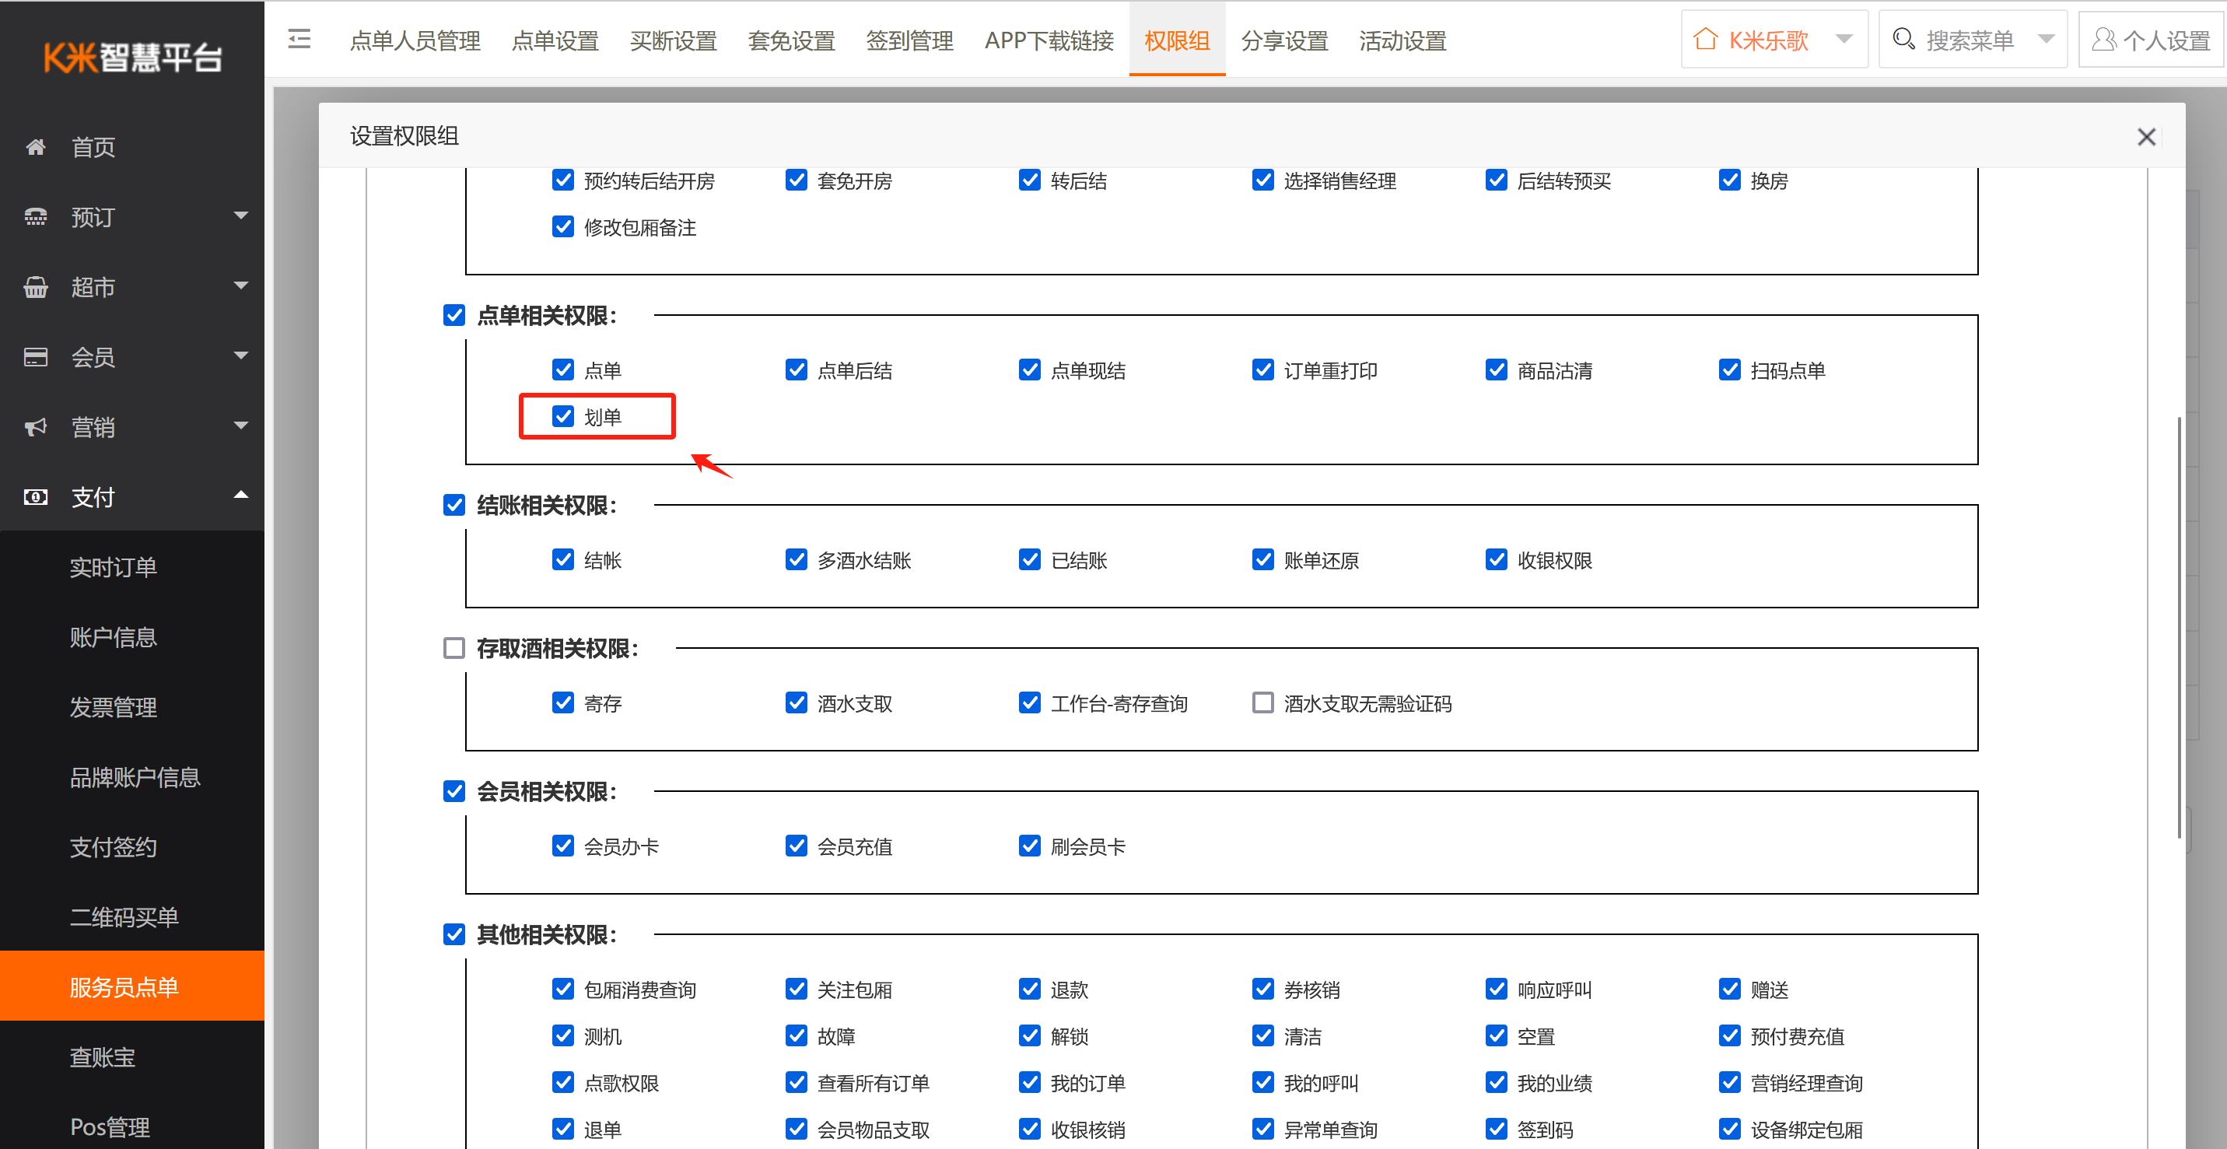The width and height of the screenshot is (2227, 1149).
Task: Collapse the 支付 sidebar menu arrow
Action: (x=241, y=496)
